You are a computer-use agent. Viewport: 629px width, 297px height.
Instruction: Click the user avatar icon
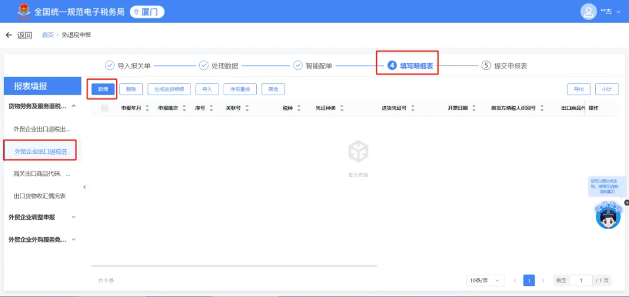pos(588,12)
